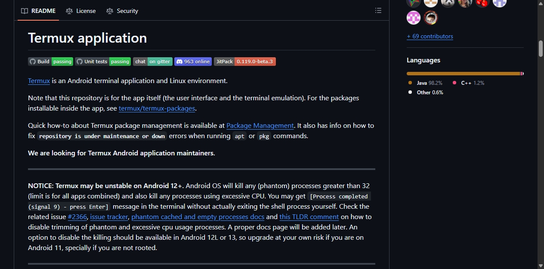Open the Discord 963 online badge
This screenshot has width=544, height=269.
coord(193,62)
